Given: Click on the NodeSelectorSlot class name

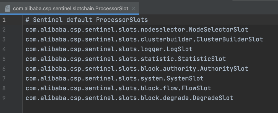Looking at the screenshot, I should [219, 29].
